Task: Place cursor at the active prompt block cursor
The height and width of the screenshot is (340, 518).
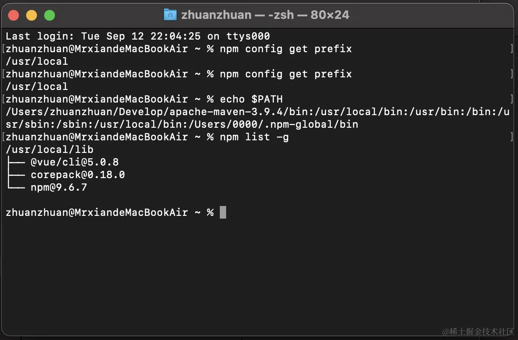Action: [223, 212]
